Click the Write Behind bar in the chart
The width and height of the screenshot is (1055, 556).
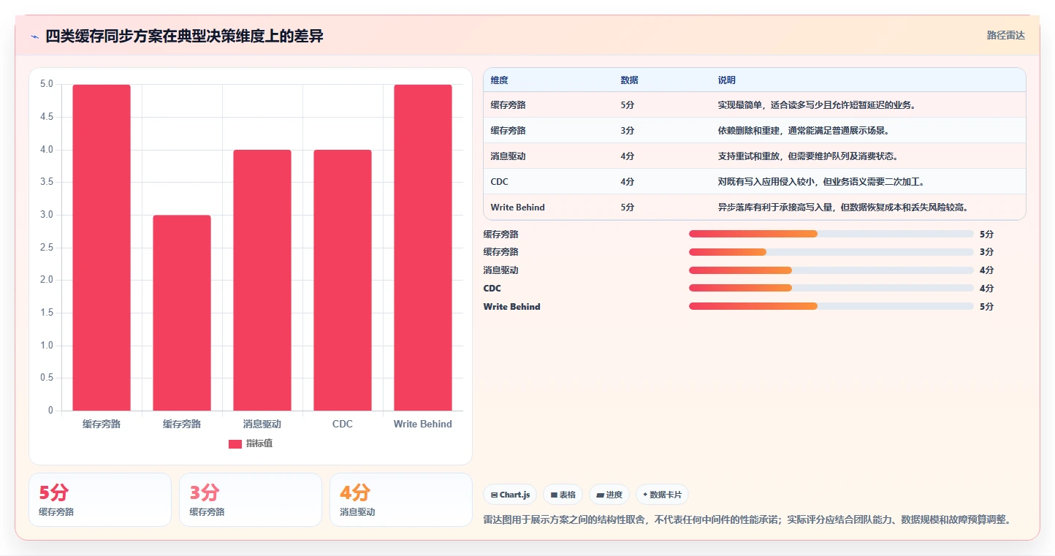[x=423, y=248]
